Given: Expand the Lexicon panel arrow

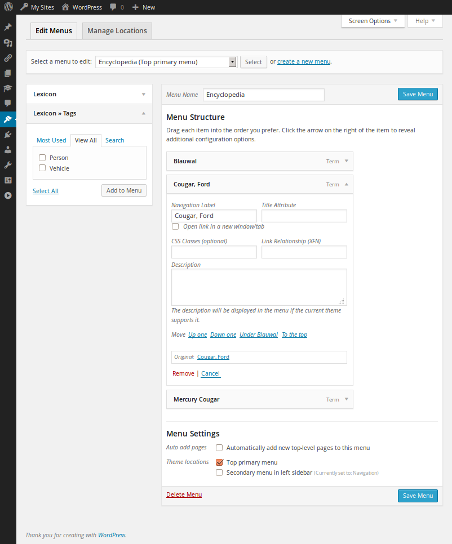Looking at the screenshot, I should pyautogui.click(x=143, y=95).
